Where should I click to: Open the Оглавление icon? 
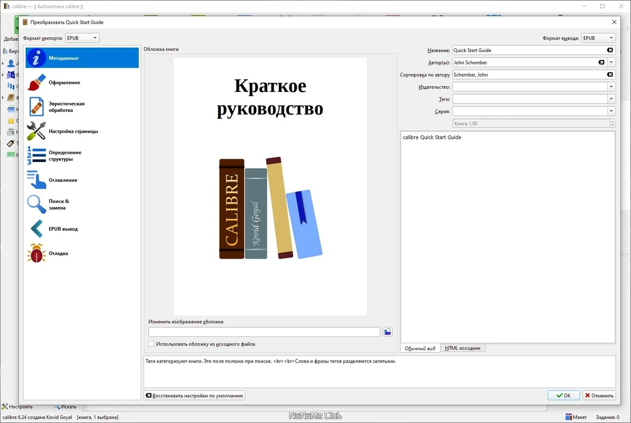click(x=37, y=180)
